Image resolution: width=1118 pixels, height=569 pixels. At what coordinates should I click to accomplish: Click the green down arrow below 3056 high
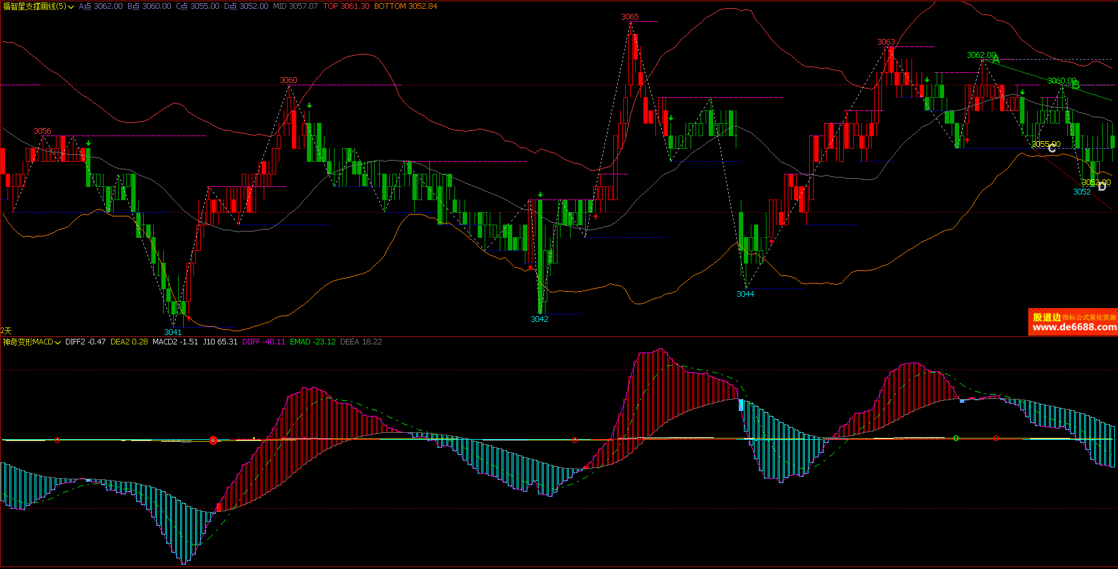(89, 144)
